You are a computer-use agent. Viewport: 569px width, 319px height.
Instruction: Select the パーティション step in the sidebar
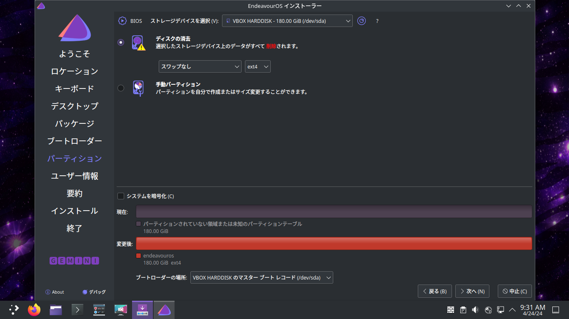[75, 159]
